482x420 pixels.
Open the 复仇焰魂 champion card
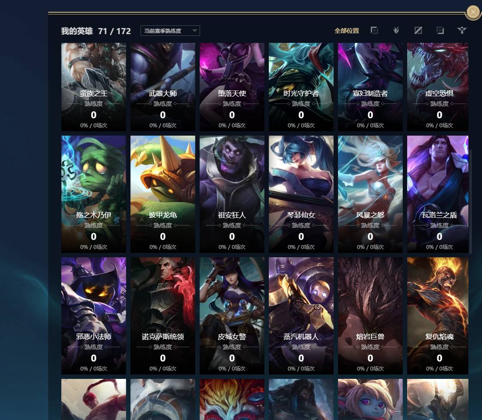click(x=438, y=316)
